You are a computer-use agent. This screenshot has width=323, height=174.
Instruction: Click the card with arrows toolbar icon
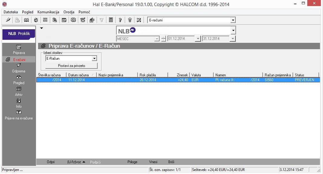(x=83, y=20)
